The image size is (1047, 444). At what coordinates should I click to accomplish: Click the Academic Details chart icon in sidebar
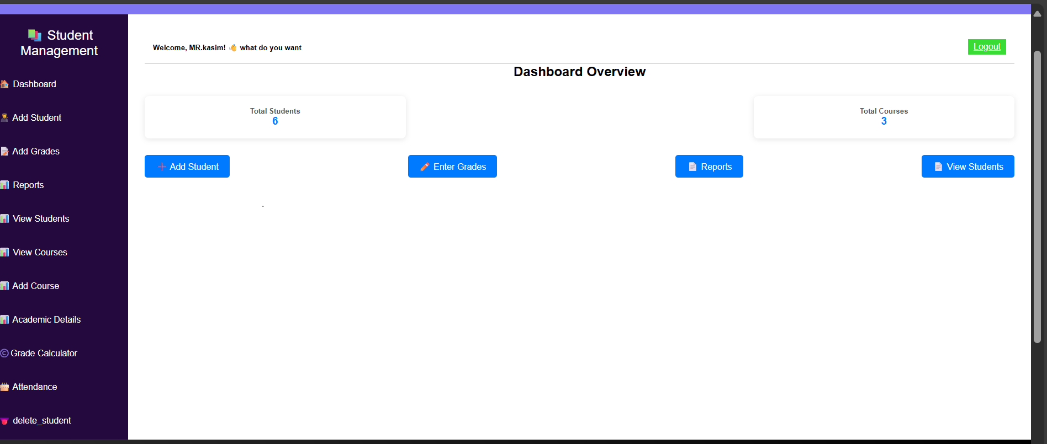coord(4,319)
